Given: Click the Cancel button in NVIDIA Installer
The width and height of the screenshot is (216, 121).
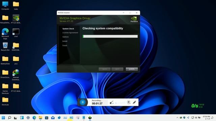Looking at the screenshot, I should (132, 69).
